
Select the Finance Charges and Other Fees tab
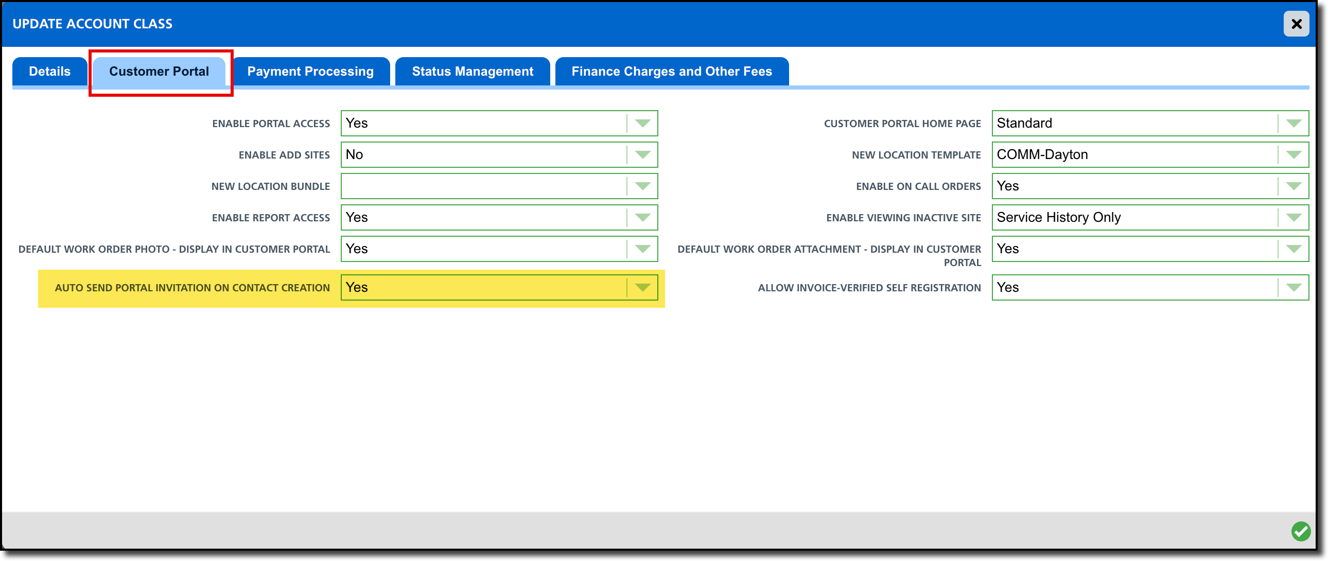671,71
